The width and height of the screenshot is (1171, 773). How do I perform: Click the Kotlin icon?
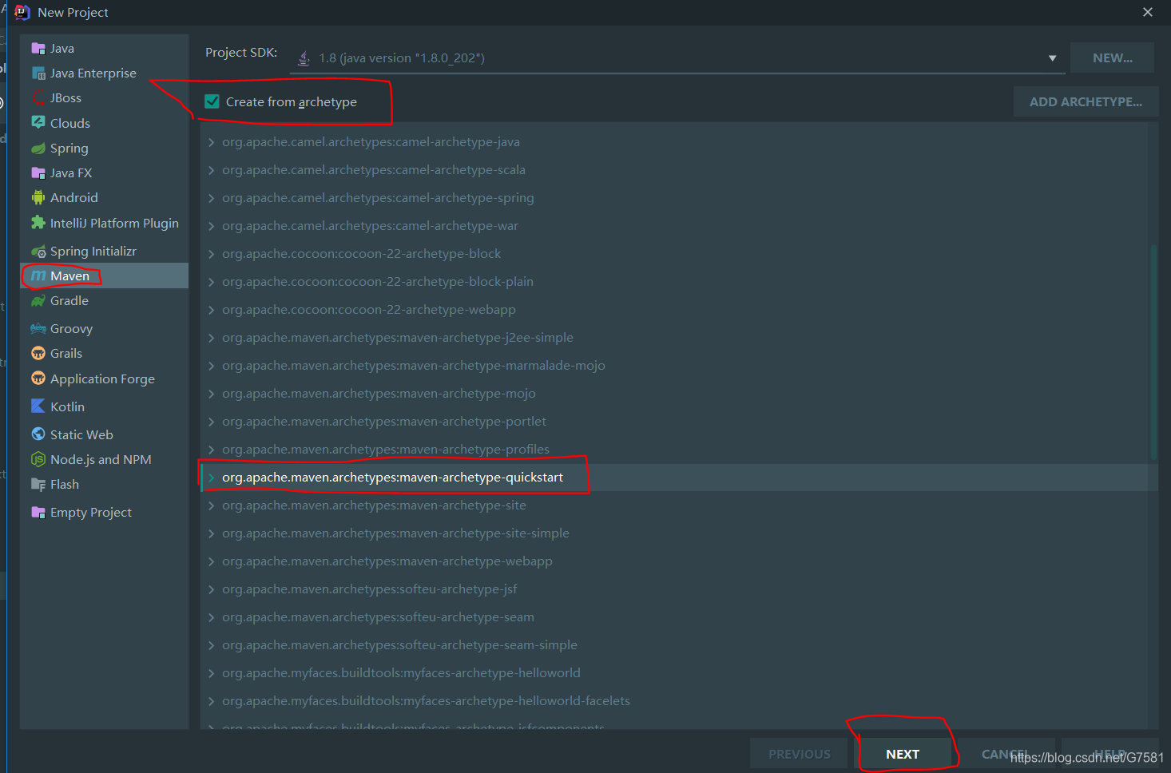(x=38, y=406)
